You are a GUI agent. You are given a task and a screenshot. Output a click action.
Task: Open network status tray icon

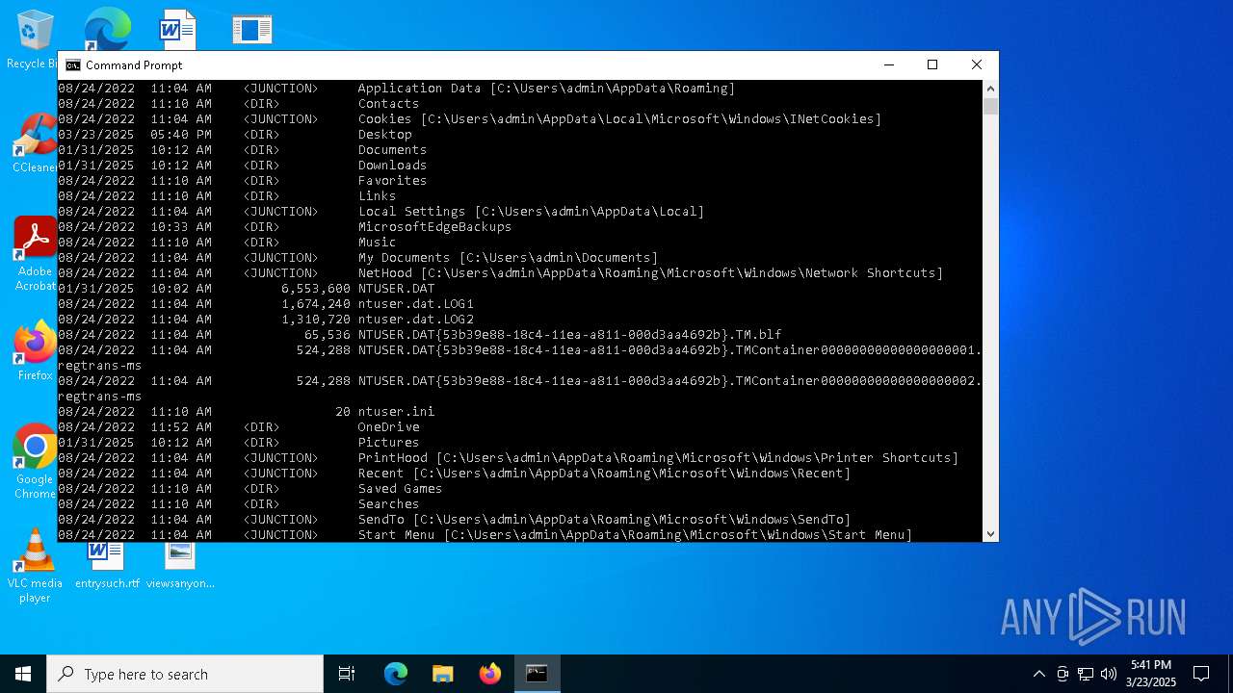click(1086, 674)
